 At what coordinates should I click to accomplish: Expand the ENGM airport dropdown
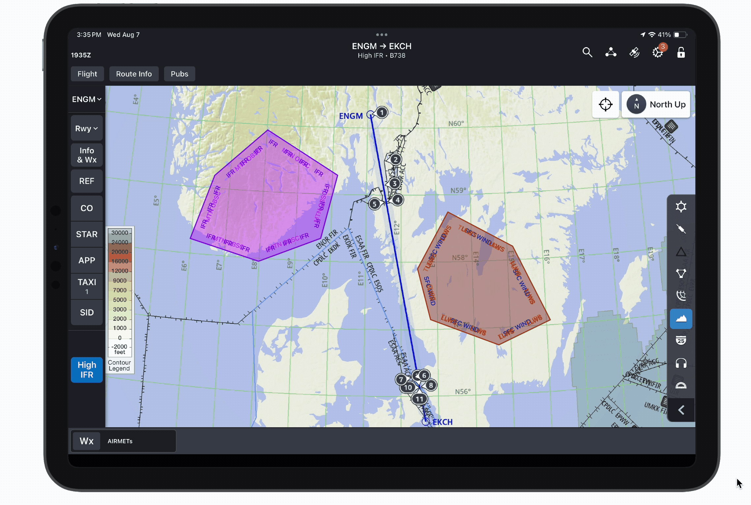coord(87,99)
